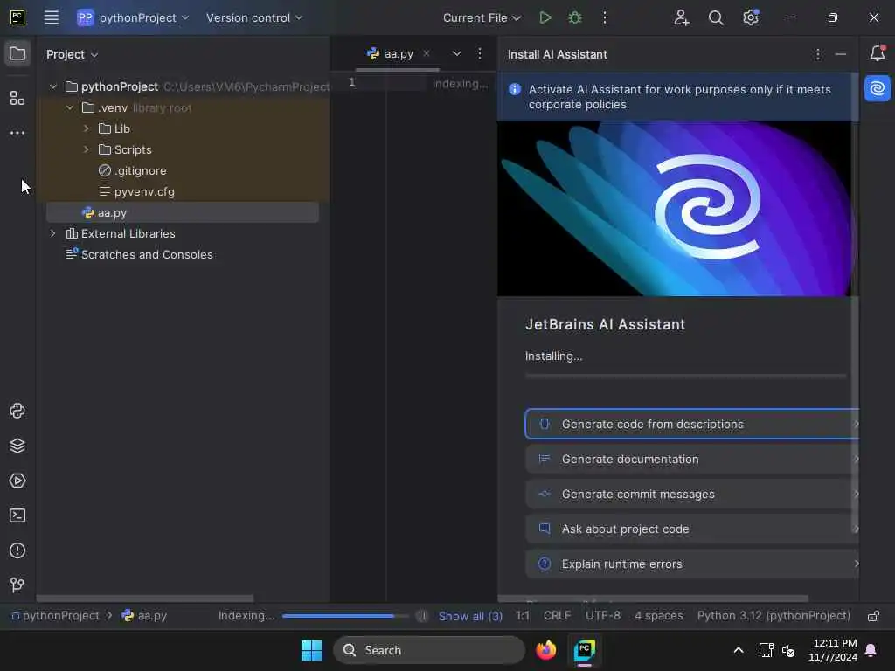Open the Python Packages layers icon

tap(17, 446)
